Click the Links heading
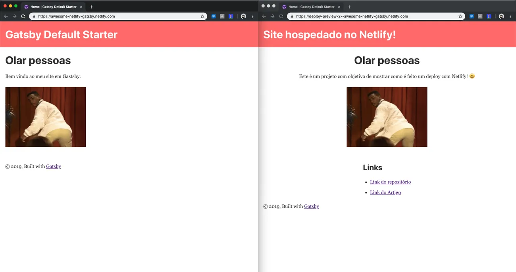The image size is (516, 272). point(372,167)
